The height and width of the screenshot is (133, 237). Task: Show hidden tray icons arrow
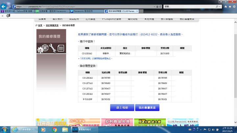(201, 130)
